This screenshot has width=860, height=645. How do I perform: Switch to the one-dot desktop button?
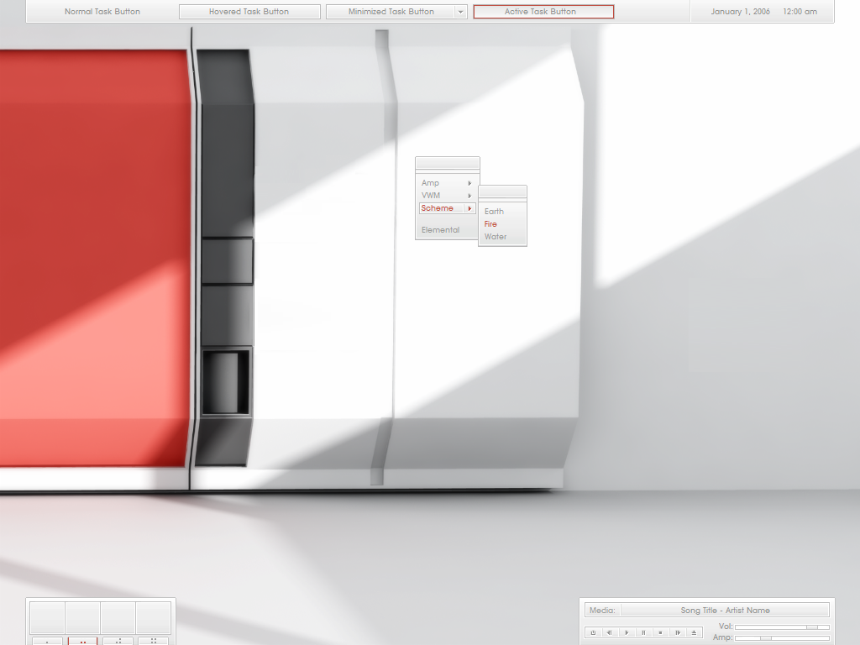[x=47, y=641]
